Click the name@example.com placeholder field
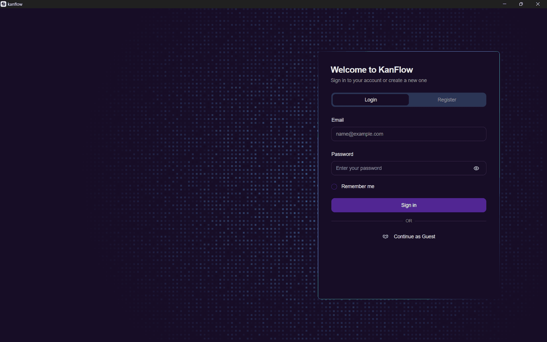547x342 pixels. pyautogui.click(x=408, y=134)
